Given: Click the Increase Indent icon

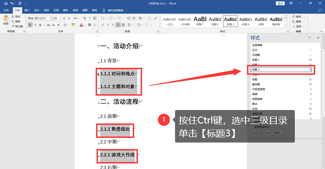Looking at the screenshot, I should [x=134, y=18].
